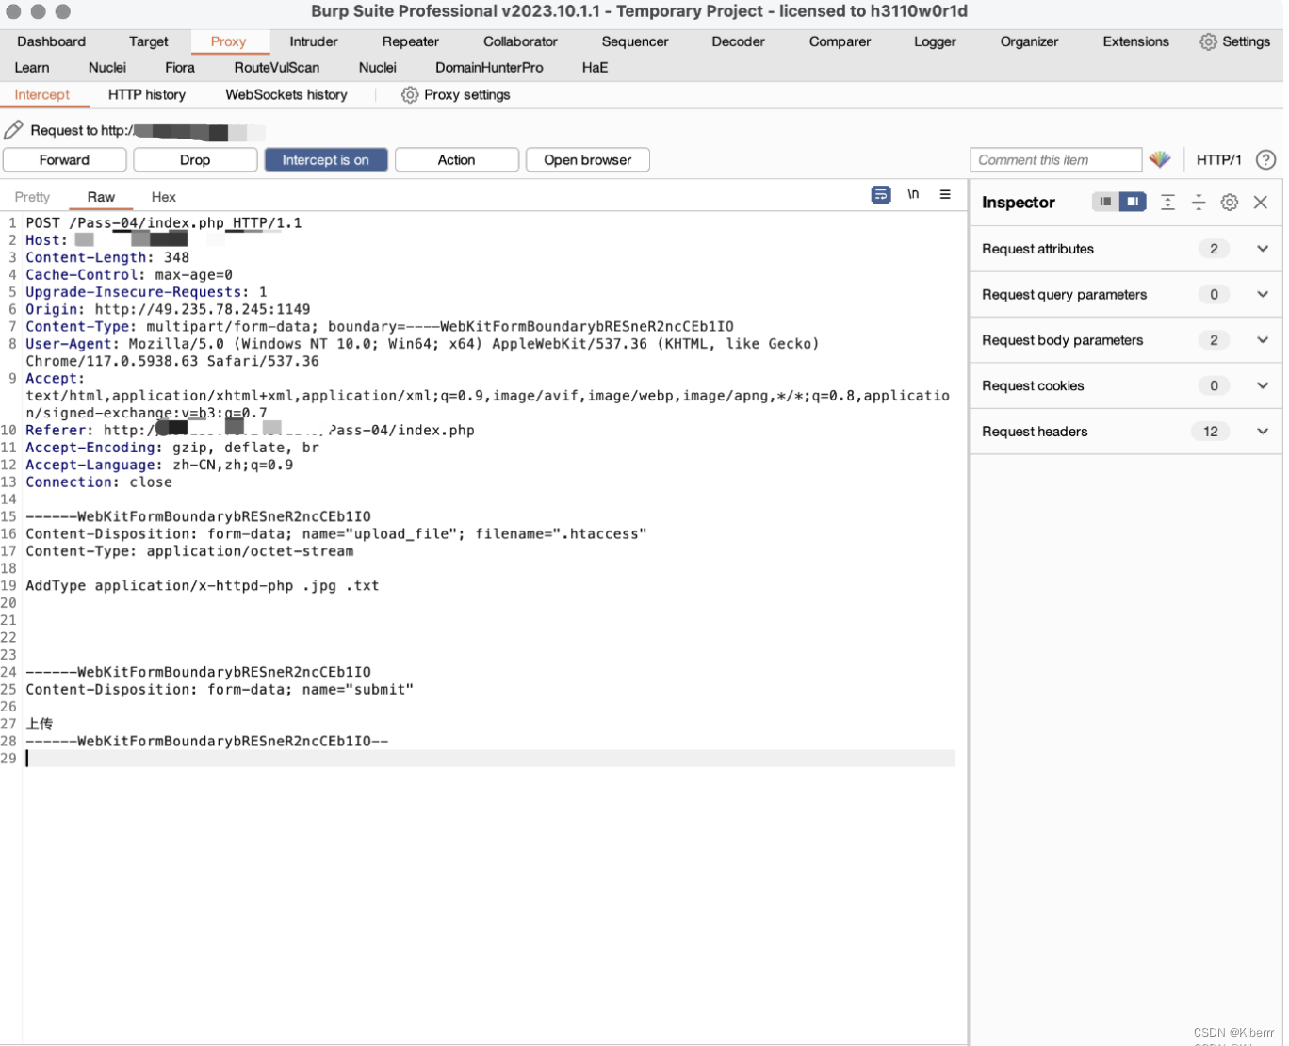The height and width of the screenshot is (1046, 1289).
Task: Switch editor to Pretty view
Action: pyautogui.click(x=32, y=197)
